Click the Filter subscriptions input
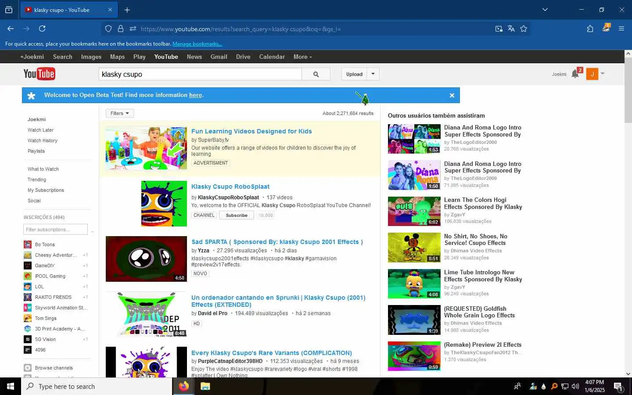632x395 pixels. click(x=55, y=230)
